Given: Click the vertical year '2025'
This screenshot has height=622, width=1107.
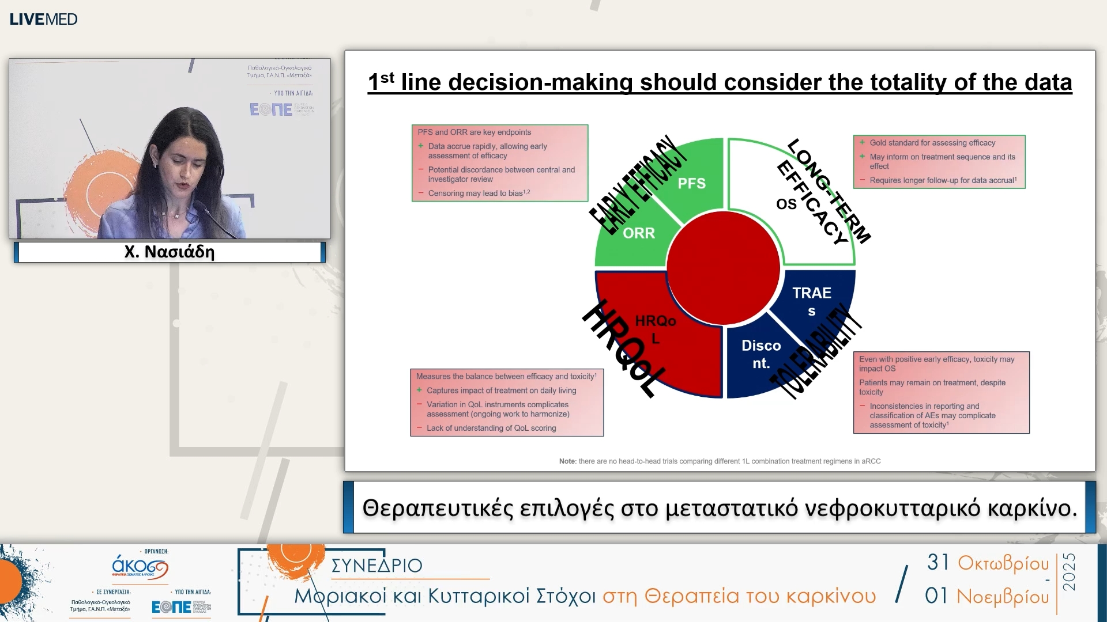Looking at the screenshot, I should (1069, 572).
